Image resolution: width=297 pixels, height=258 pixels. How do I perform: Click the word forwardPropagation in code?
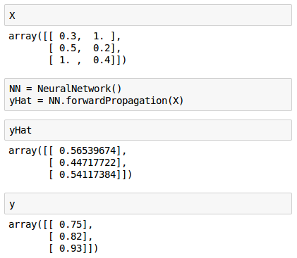[x=116, y=101]
